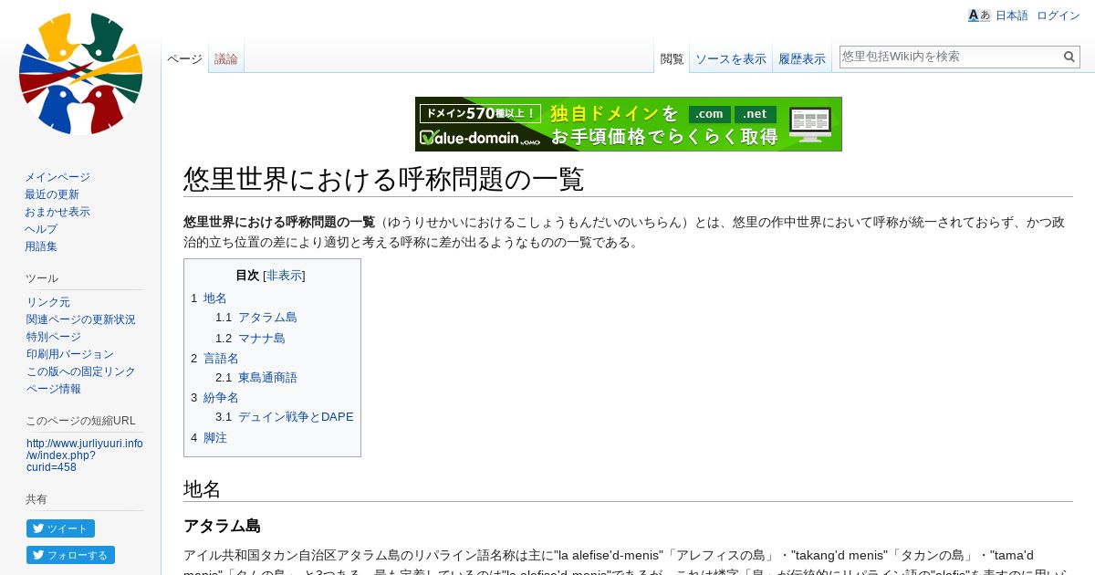Jump to アタラム島 in contents
Image resolution: width=1095 pixels, height=575 pixels.
pos(267,318)
